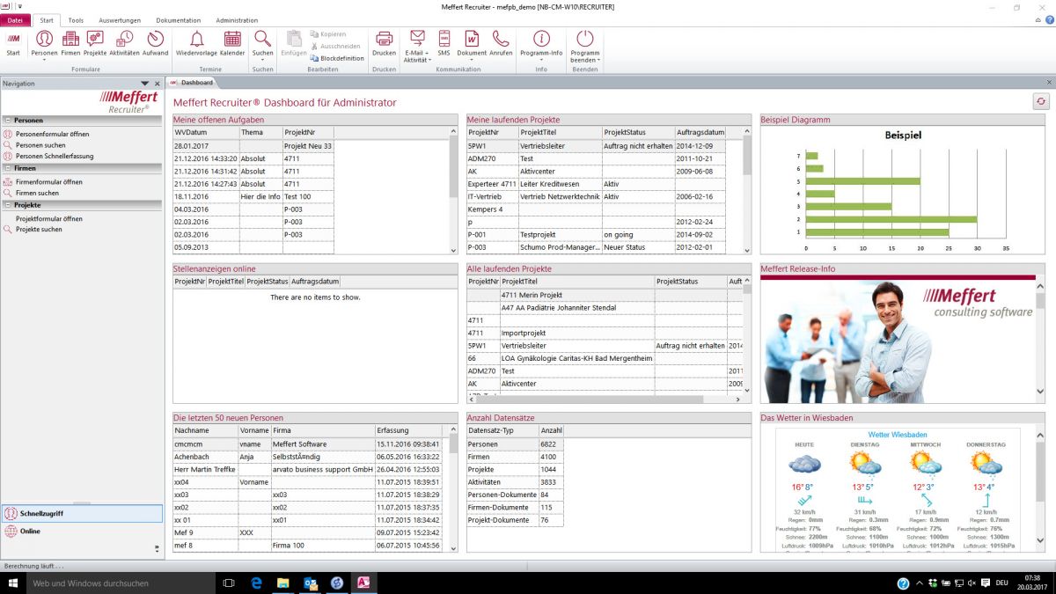The image size is (1056, 594).
Task: Open the Personen form from ribbon
Action: coord(44,43)
